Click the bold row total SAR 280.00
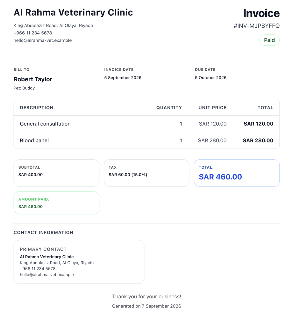This screenshot has width=293, height=320. tap(258, 141)
